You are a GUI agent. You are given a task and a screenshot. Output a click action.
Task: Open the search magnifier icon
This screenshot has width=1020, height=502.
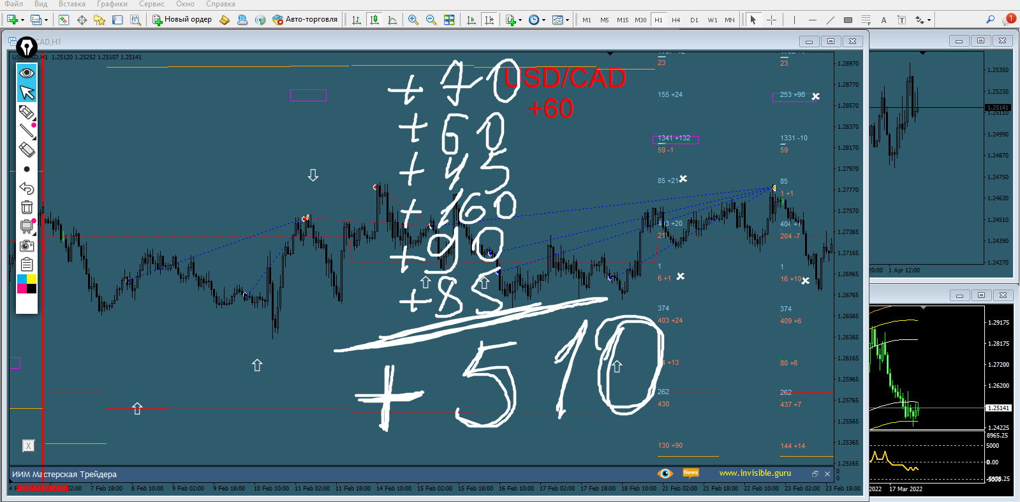(990, 20)
